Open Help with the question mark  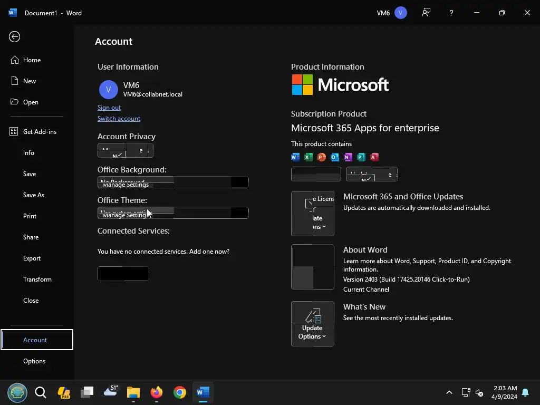451,13
